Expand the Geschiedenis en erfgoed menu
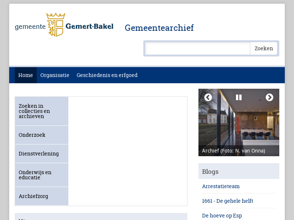Viewport: 294px width, 220px height. [107, 75]
